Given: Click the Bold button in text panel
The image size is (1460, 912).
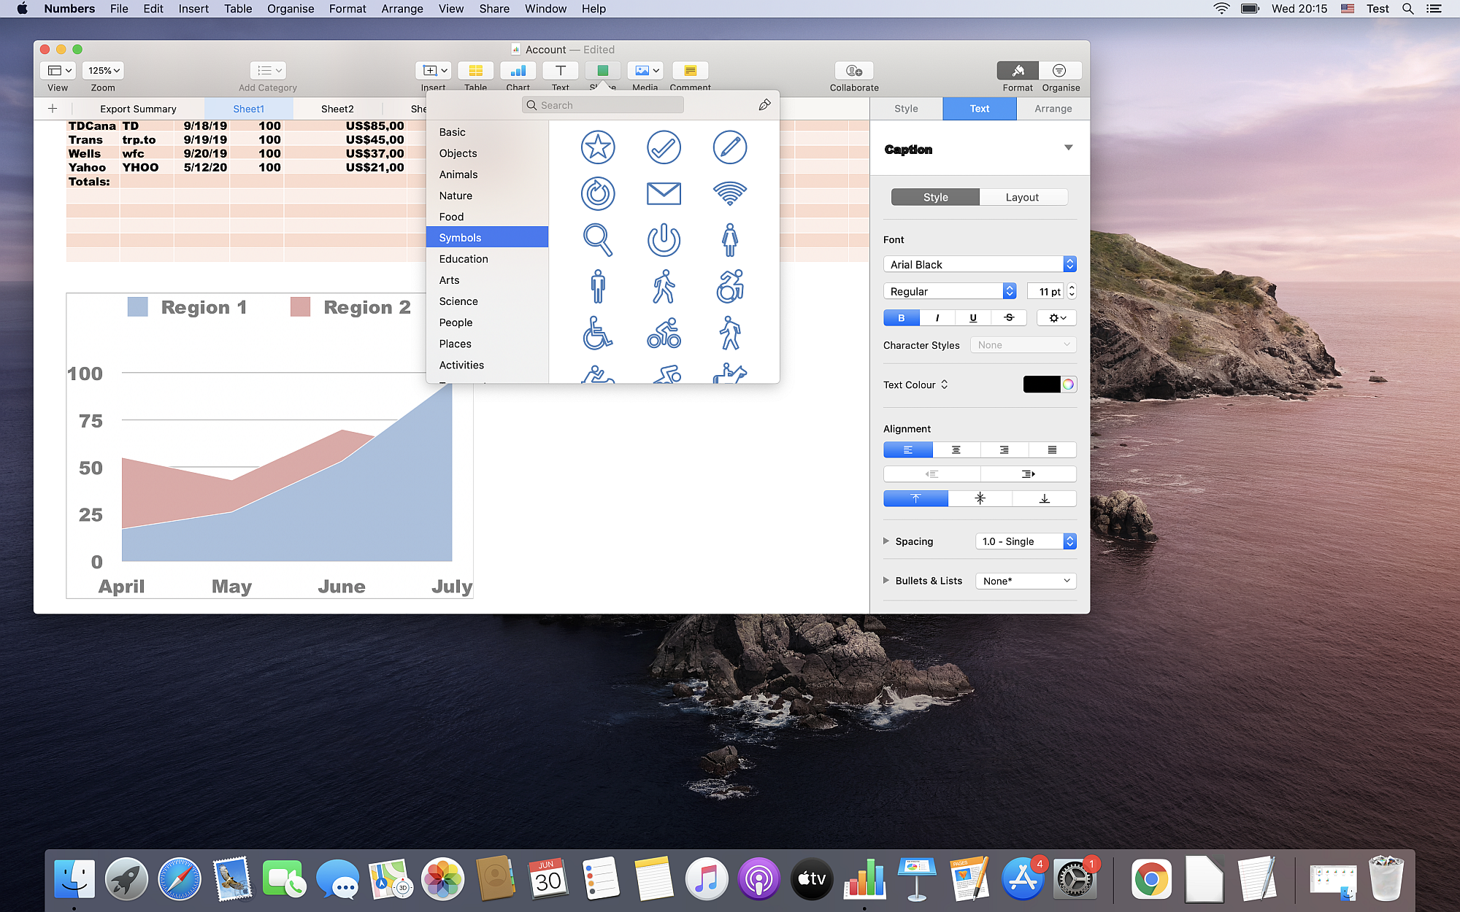Looking at the screenshot, I should click(901, 317).
